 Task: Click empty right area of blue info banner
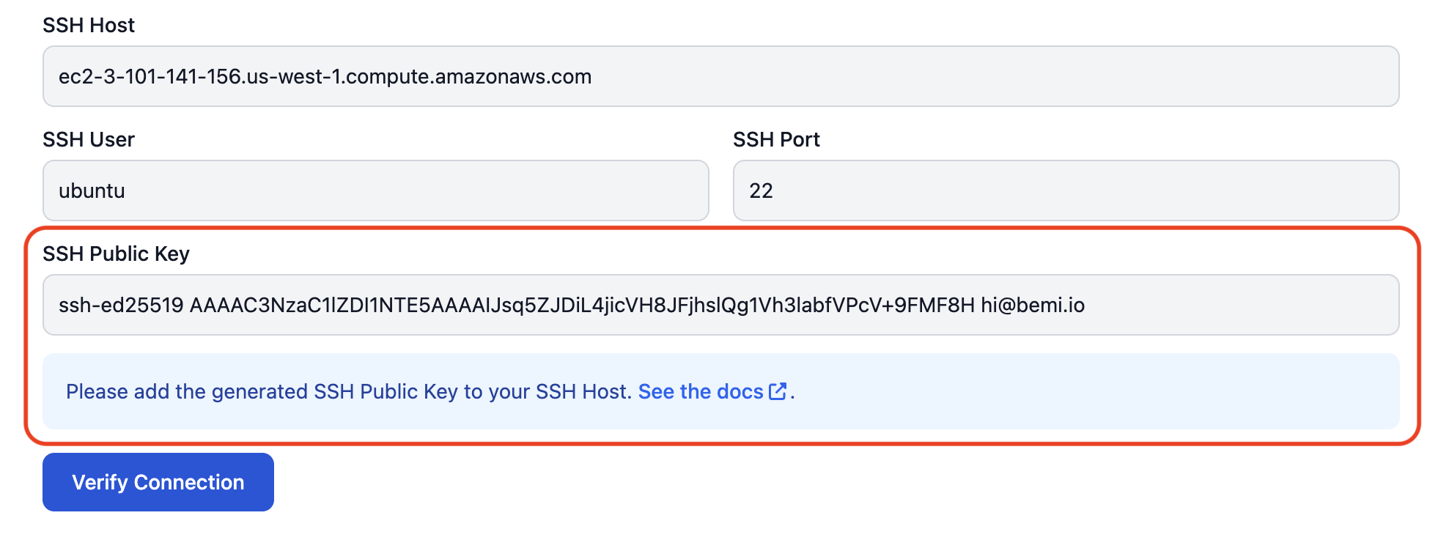coord(1099,391)
